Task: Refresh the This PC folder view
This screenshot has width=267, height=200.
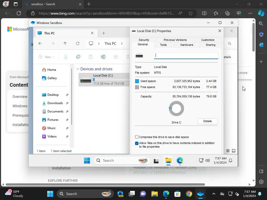Action: 78,43
